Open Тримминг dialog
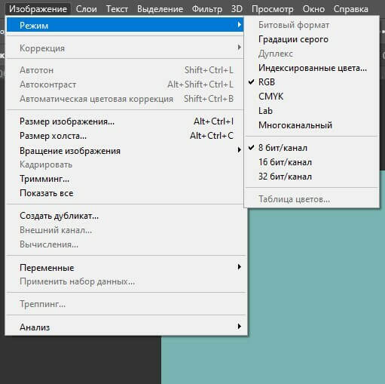Screen dimensions: 385x384 coord(125,179)
